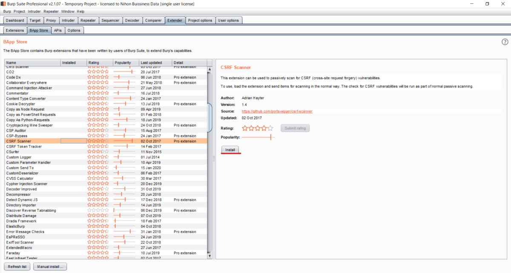Open the Repeater tab

[88, 20]
